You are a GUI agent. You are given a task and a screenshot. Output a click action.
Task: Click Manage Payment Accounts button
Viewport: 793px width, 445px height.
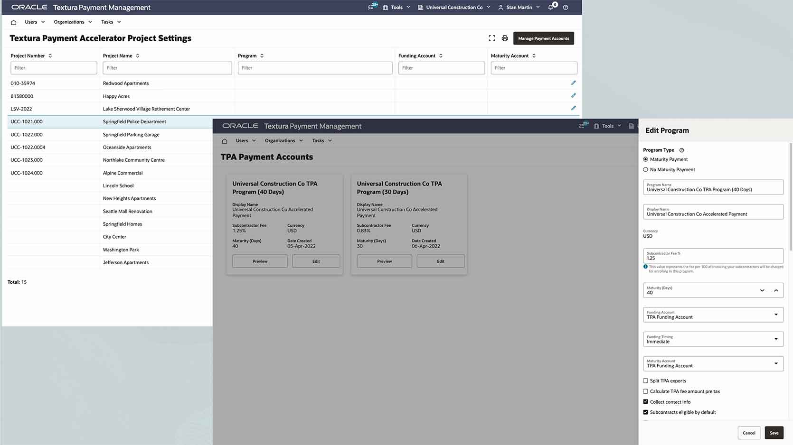[543, 38]
